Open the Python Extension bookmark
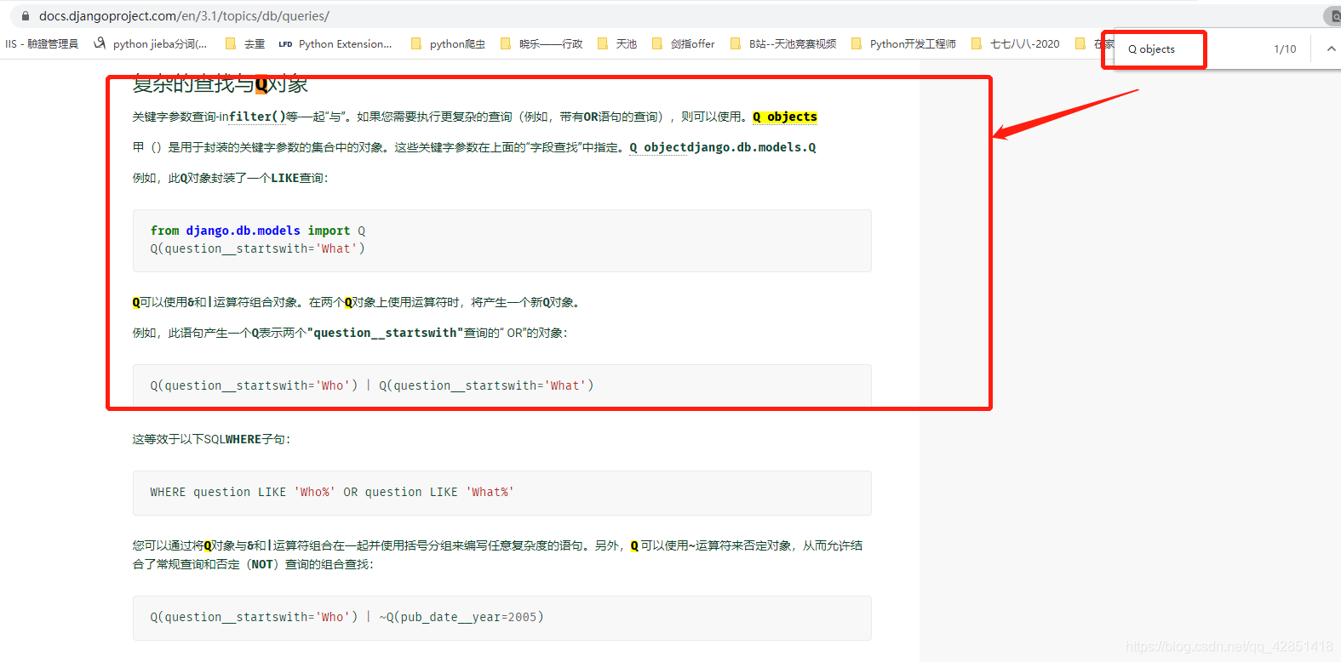This screenshot has height=662, width=1341. coord(335,44)
